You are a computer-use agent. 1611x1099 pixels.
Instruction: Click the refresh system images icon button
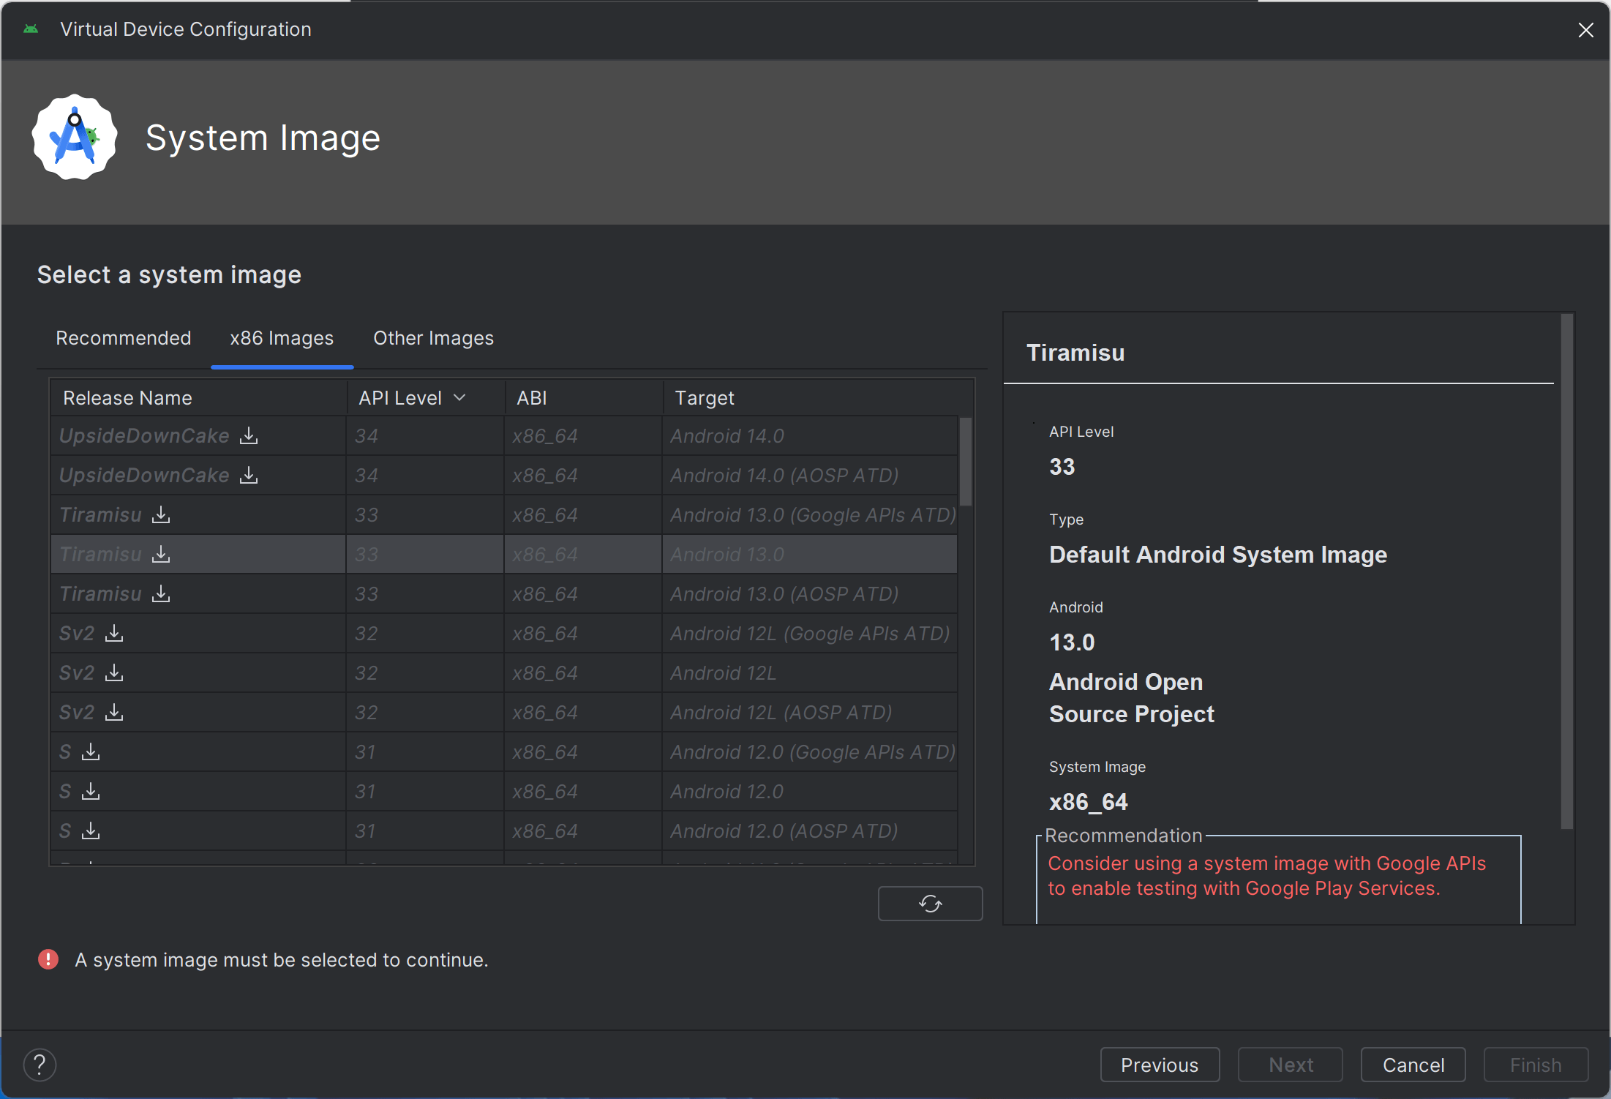(x=930, y=904)
